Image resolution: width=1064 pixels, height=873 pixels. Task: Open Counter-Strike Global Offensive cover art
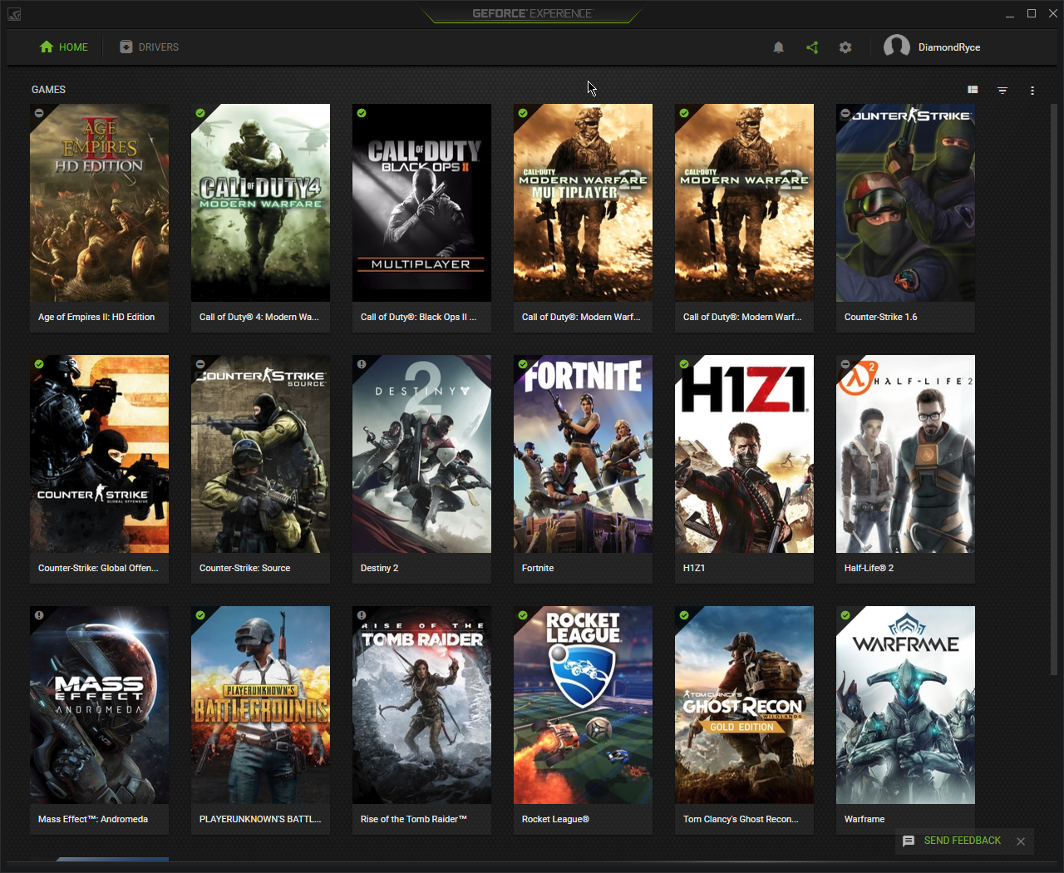click(x=100, y=454)
